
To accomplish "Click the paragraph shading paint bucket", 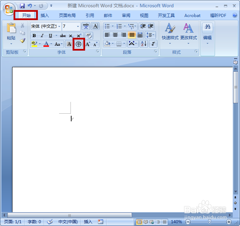I will 107,44.
